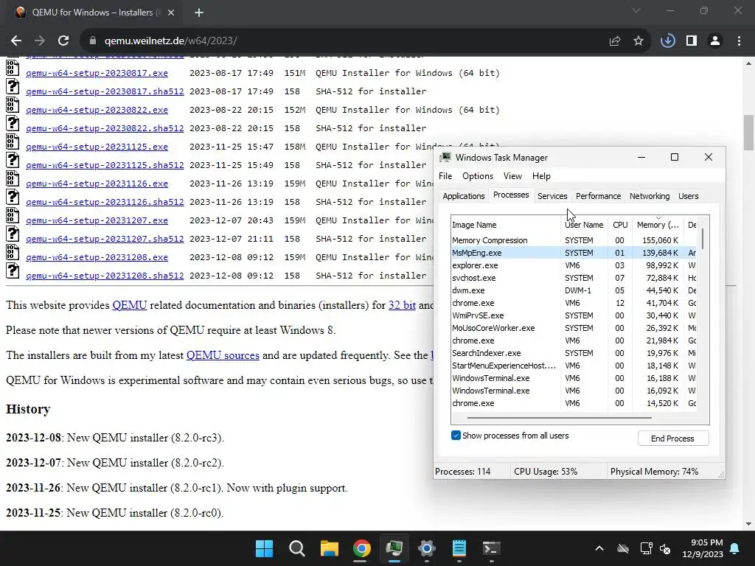Open the Chrome profile avatar

tap(715, 41)
